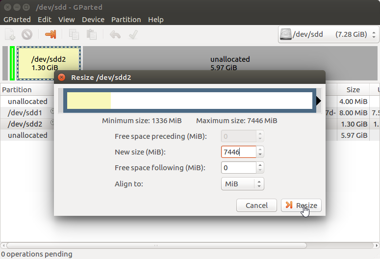Click the Size column header
The image size is (380, 259).
pyautogui.click(x=353, y=90)
